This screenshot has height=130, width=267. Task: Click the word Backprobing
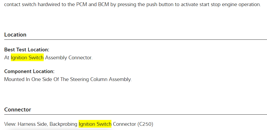point(63,124)
